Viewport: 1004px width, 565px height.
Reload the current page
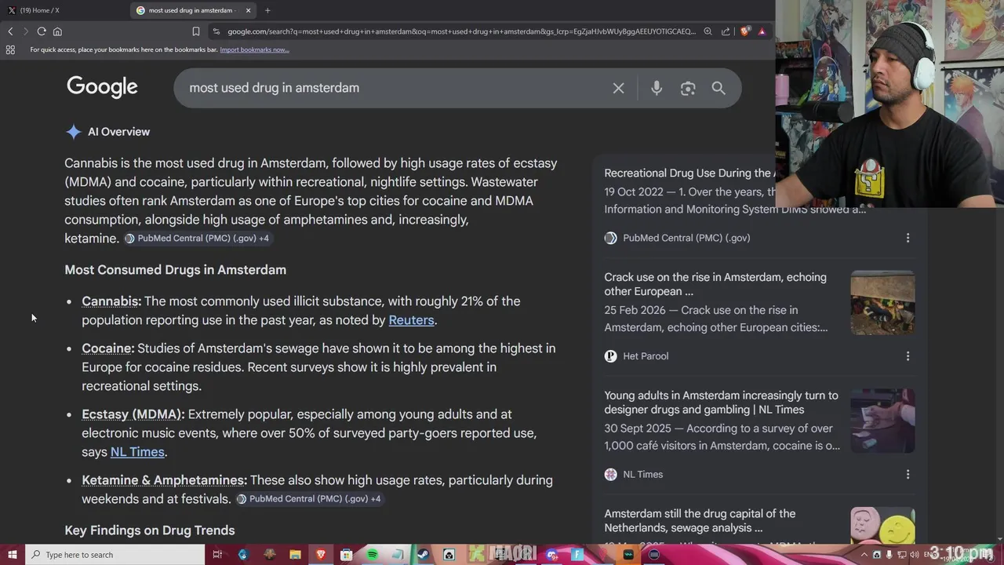click(x=42, y=31)
